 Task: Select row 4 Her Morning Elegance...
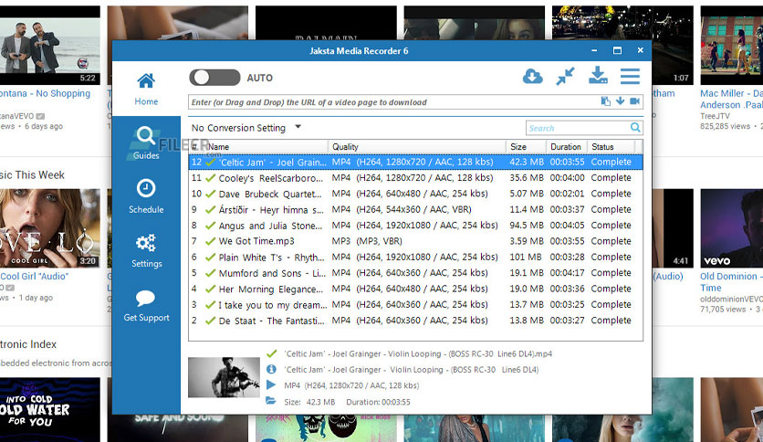click(x=415, y=289)
